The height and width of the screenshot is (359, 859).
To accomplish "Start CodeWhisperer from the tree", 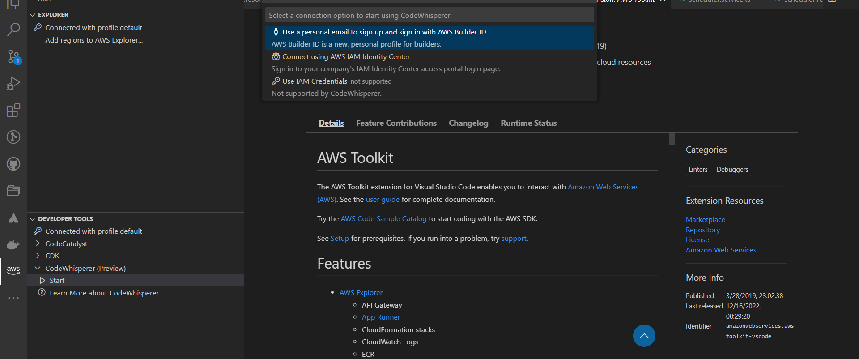I will [136, 280].
